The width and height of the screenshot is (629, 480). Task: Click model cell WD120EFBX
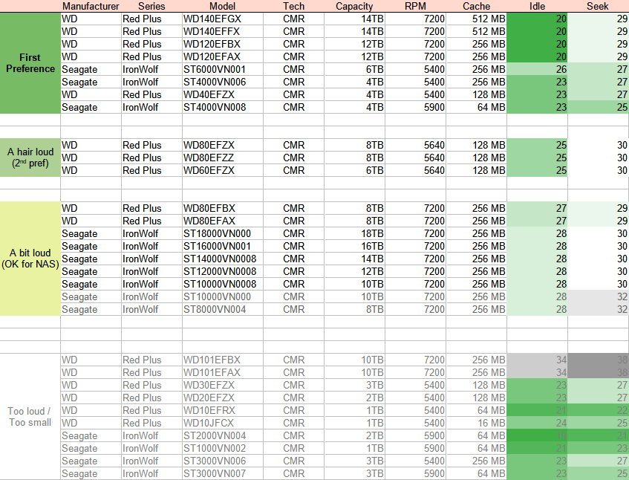223,44
